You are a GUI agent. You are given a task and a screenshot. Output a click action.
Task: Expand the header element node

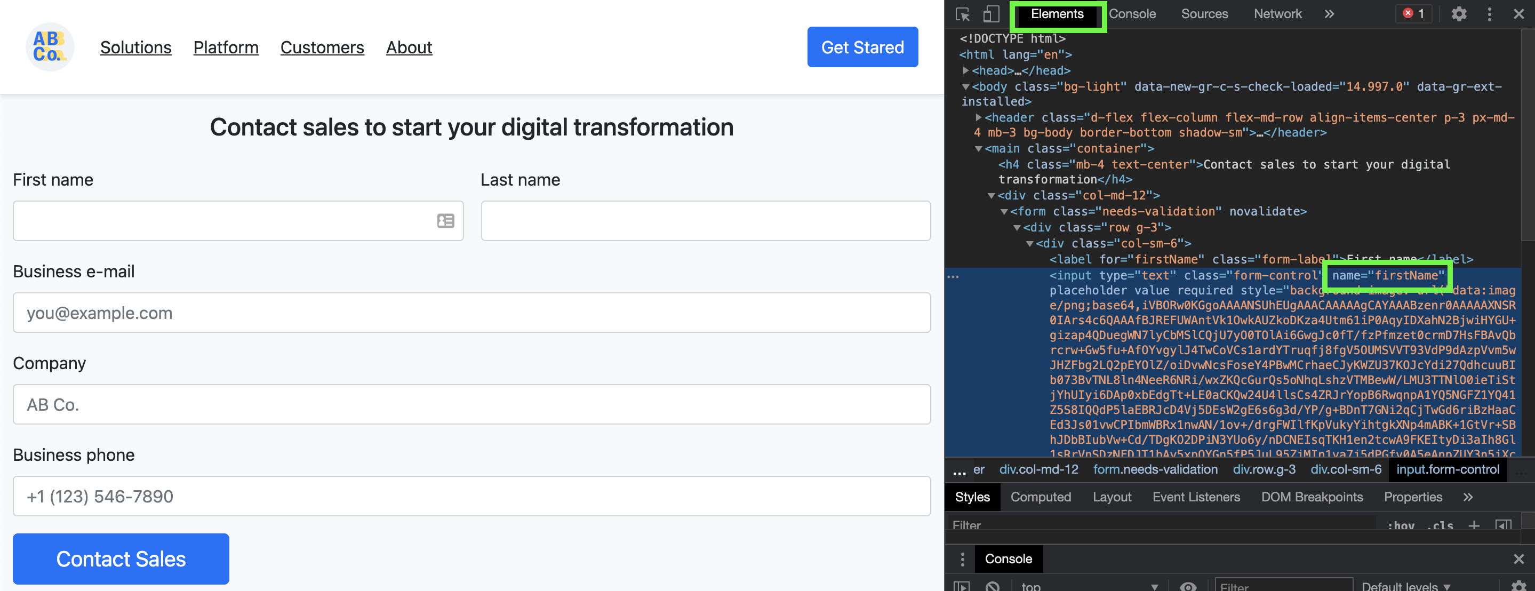click(978, 117)
